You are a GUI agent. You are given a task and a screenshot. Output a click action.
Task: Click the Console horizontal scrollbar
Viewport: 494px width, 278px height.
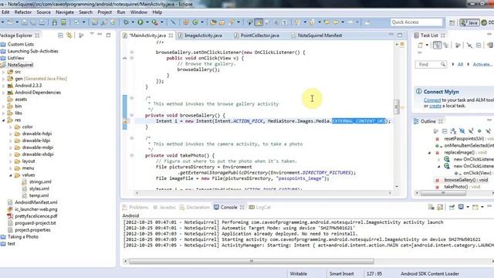252,261
